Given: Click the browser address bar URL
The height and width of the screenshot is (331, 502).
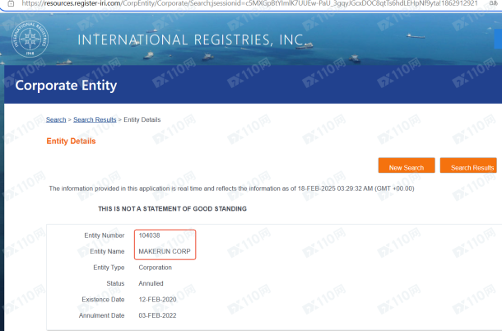Looking at the screenshot, I should 249,3.
